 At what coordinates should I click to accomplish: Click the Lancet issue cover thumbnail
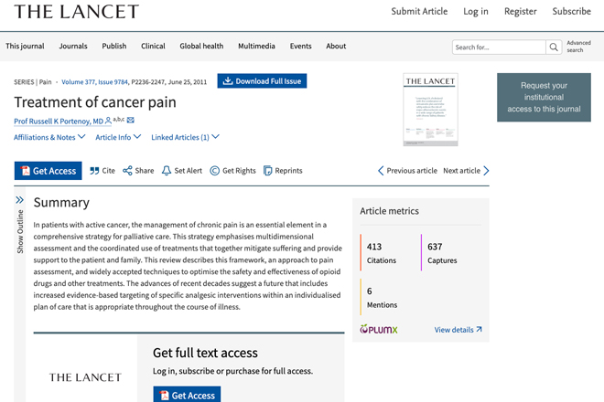click(x=431, y=110)
